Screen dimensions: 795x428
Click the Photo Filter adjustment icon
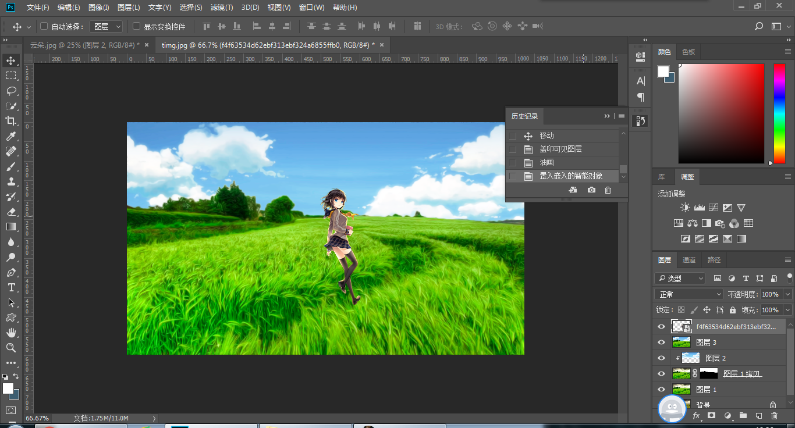click(x=720, y=223)
